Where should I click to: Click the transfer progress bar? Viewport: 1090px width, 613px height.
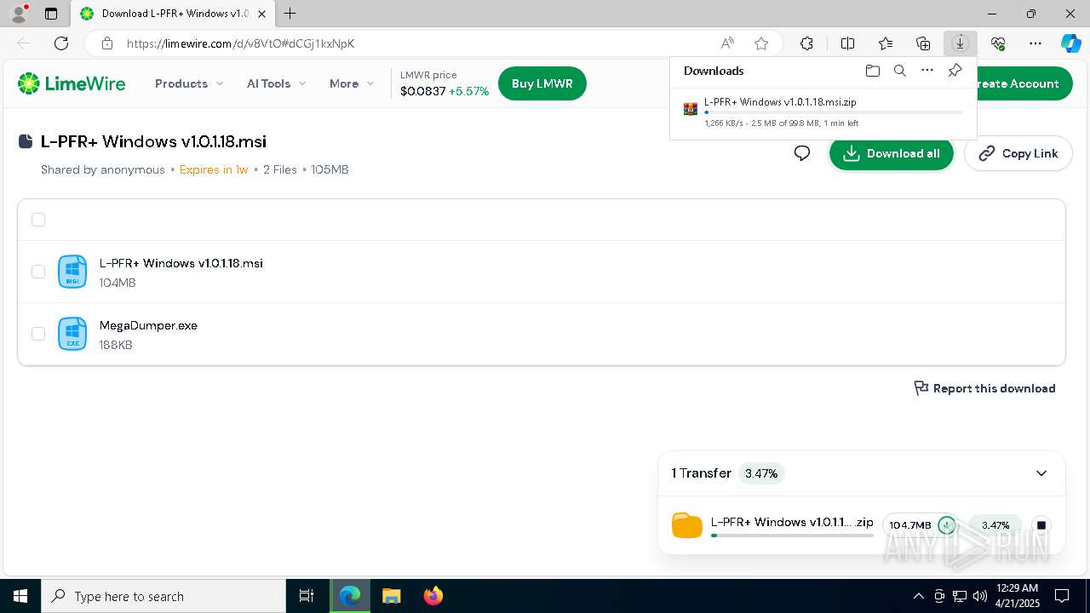coord(793,536)
